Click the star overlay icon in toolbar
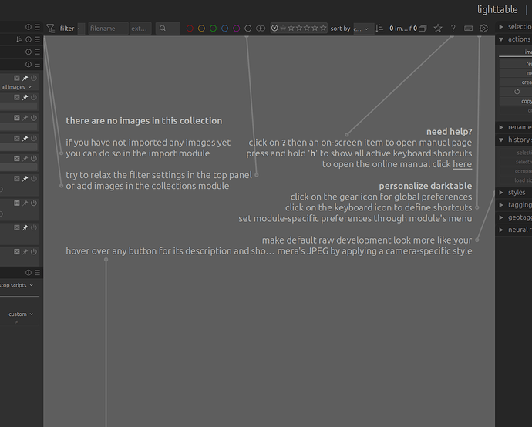532x427 pixels. click(438, 29)
